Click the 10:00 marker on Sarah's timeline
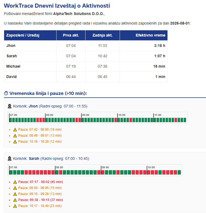The width and height of the screenshot is (206, 213). coord(151,167)
